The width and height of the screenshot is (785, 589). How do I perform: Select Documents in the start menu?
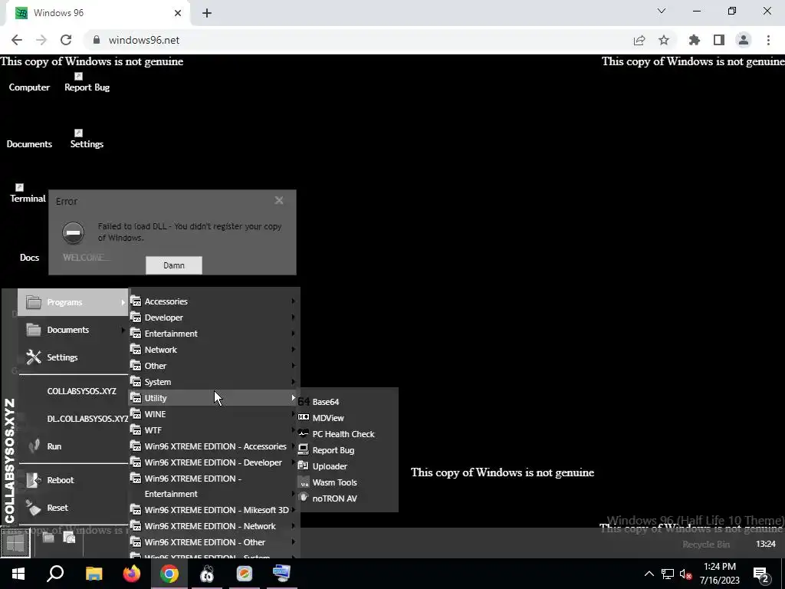click(73, 330)
